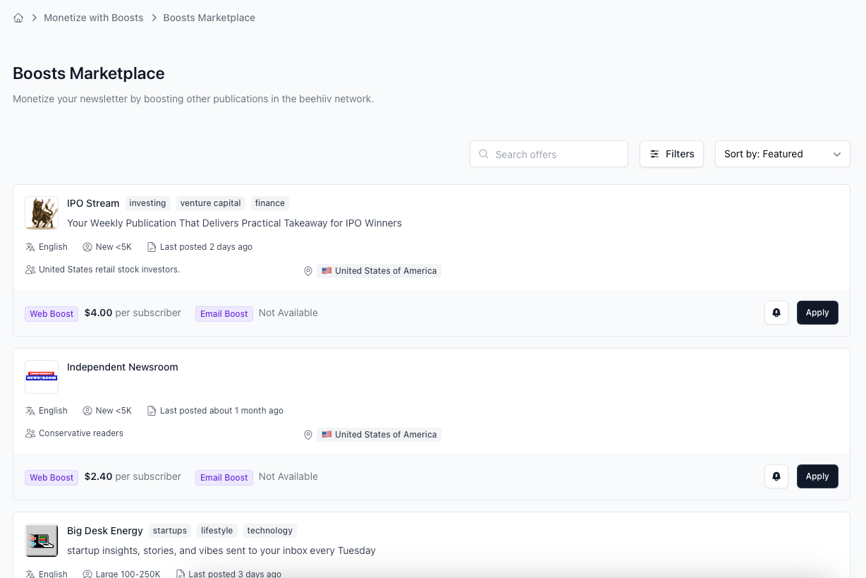Click the Independent Newsroom logo
The image size is (866, 578).
click(42, 377)
